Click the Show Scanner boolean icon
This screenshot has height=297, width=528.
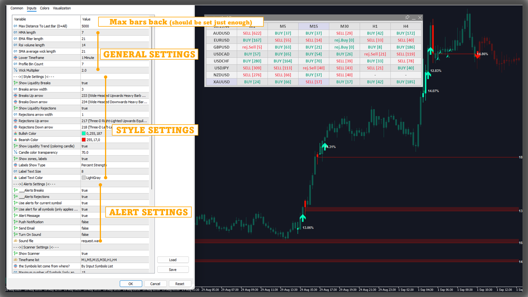point(15,253)
